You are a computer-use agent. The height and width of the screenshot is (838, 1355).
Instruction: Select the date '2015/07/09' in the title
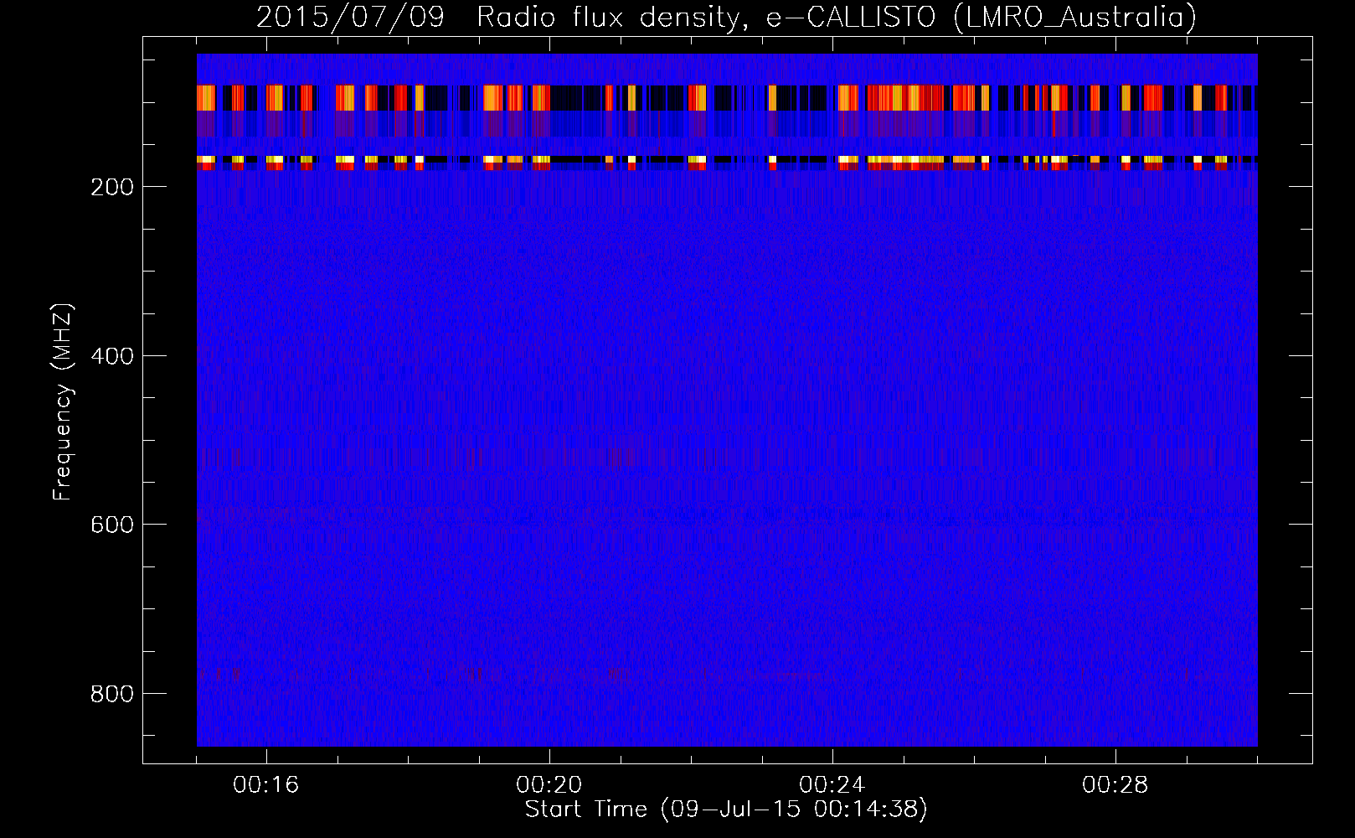pyautogui.click(x=350, y=17)
